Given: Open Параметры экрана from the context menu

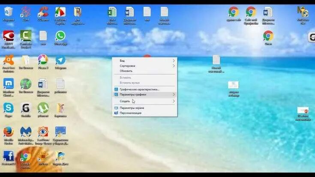Looking at the screenshot, I should pos(145,108).
